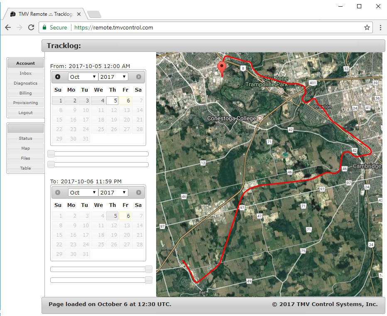Open the Chrome three-dot menu
This screenshot has height=316, width=387.
point(380,27)
